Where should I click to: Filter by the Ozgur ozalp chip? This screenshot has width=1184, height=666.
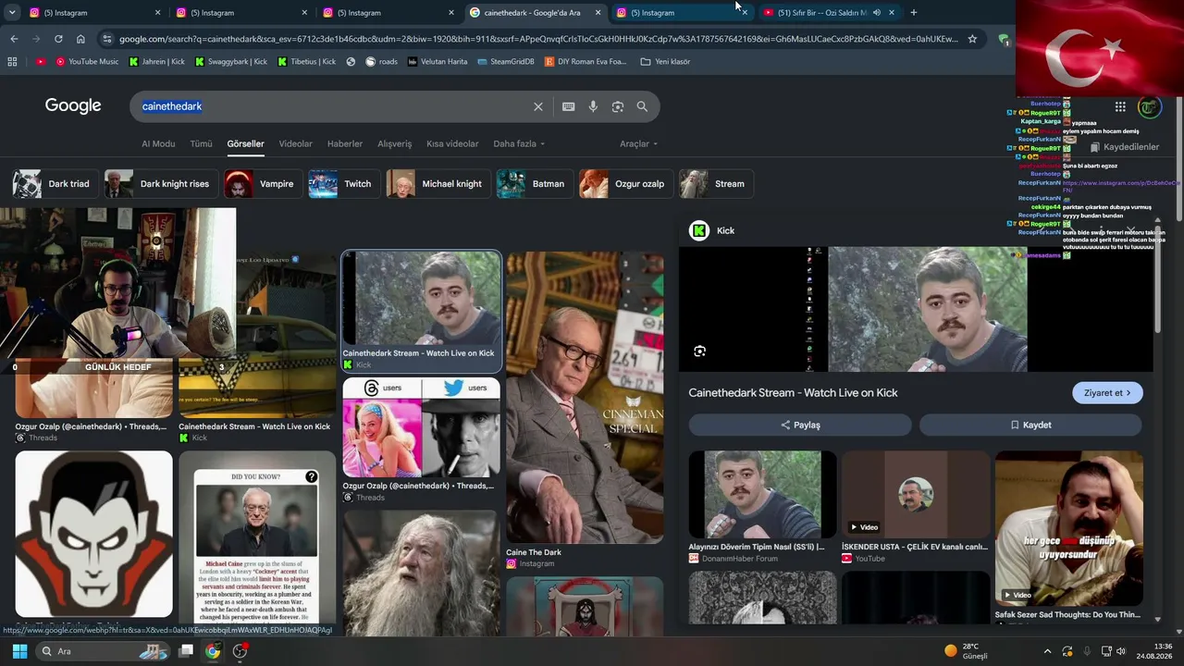click(x=625, y=184)
